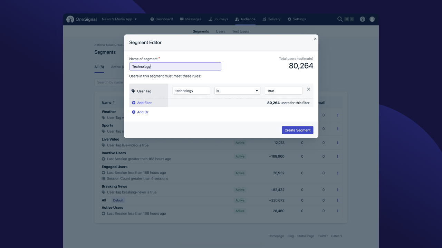Click the ~168,960 user count

pyautogui.click(x=277, y=156)
